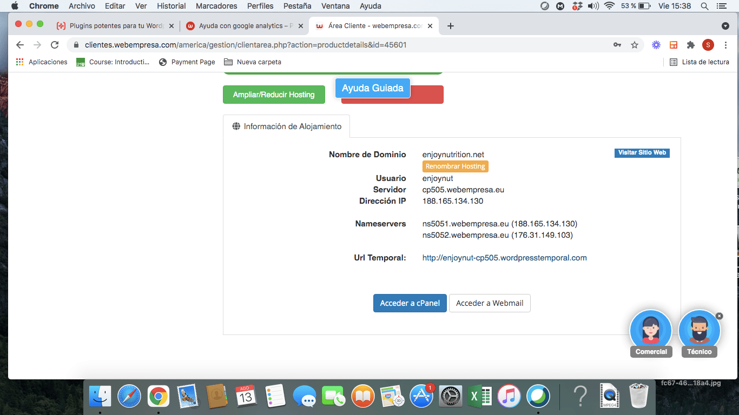Open the Técnico support chat avatar
The height and width of the screenshot is (415, 739).
point(700,332)
